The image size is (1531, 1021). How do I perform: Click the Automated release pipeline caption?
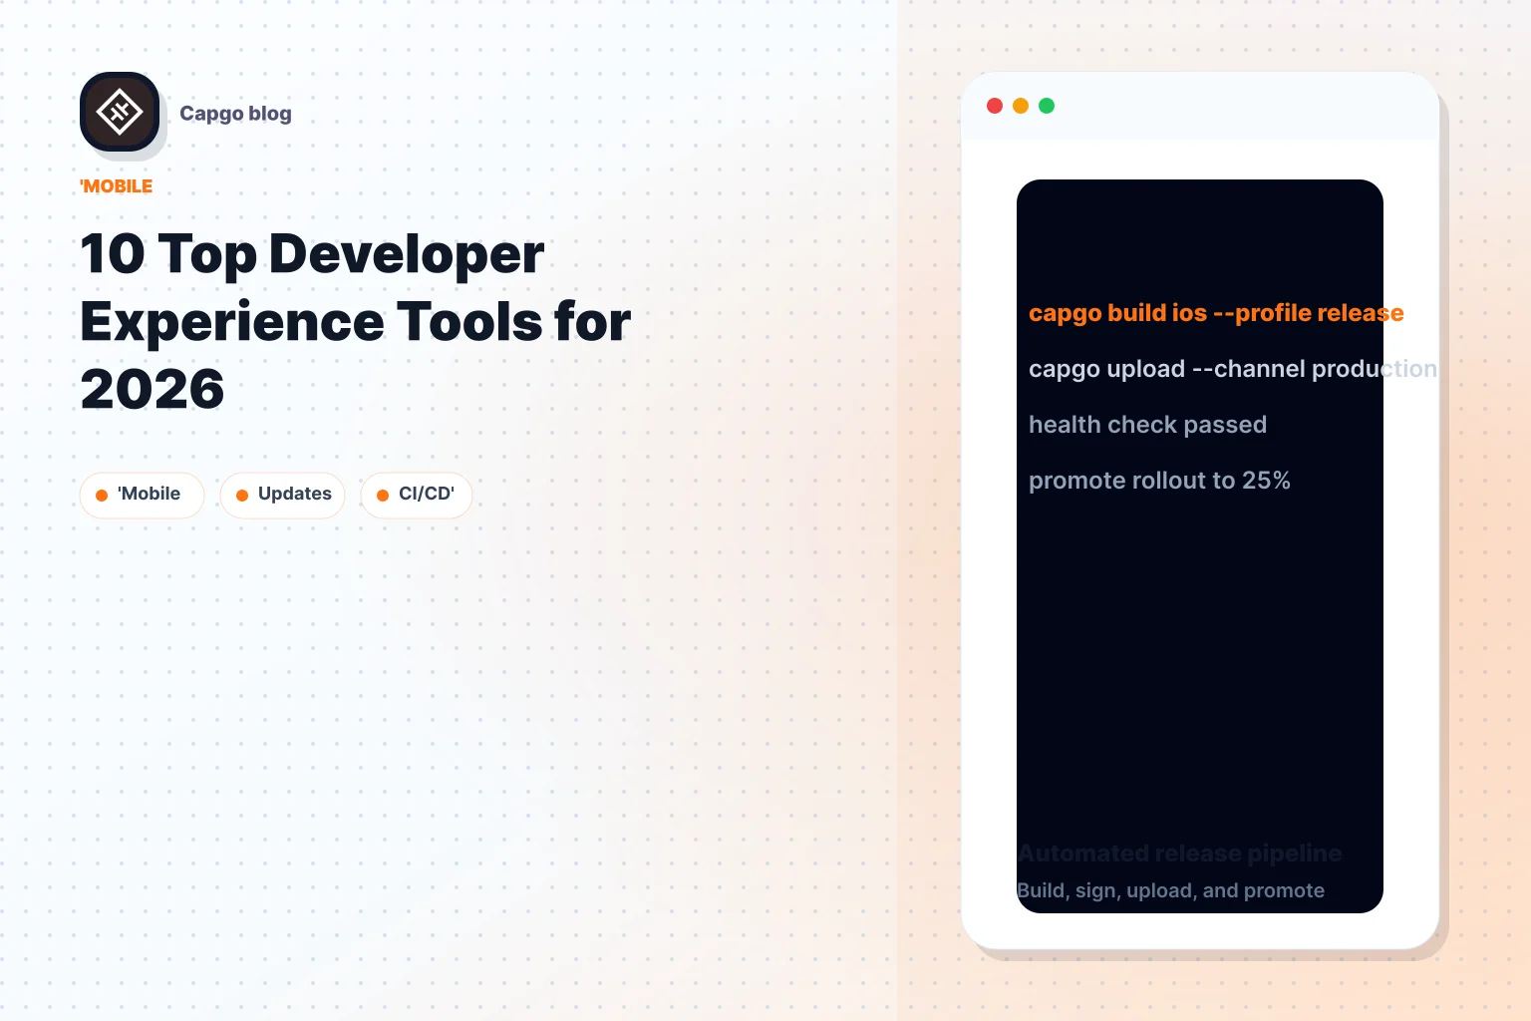coord(1179,853)
